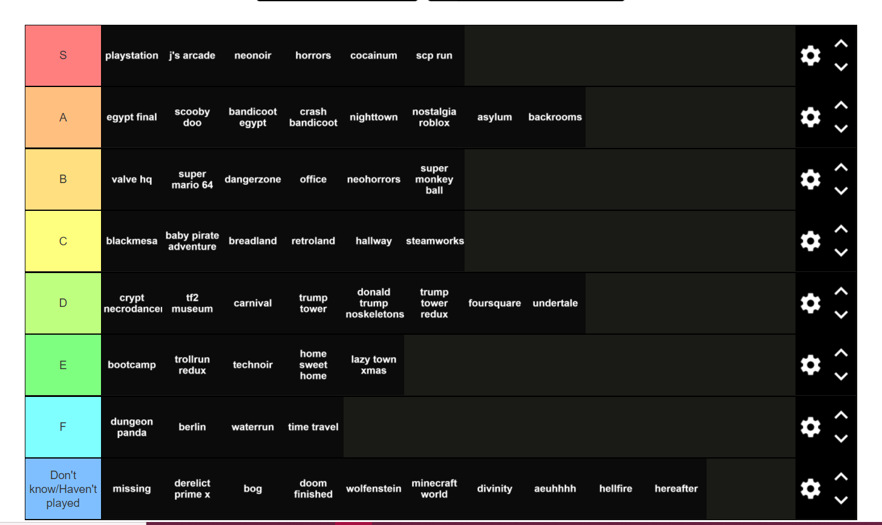Move the F tier row up
Screen dimensions: 882x525
click(x=841, y=416)
